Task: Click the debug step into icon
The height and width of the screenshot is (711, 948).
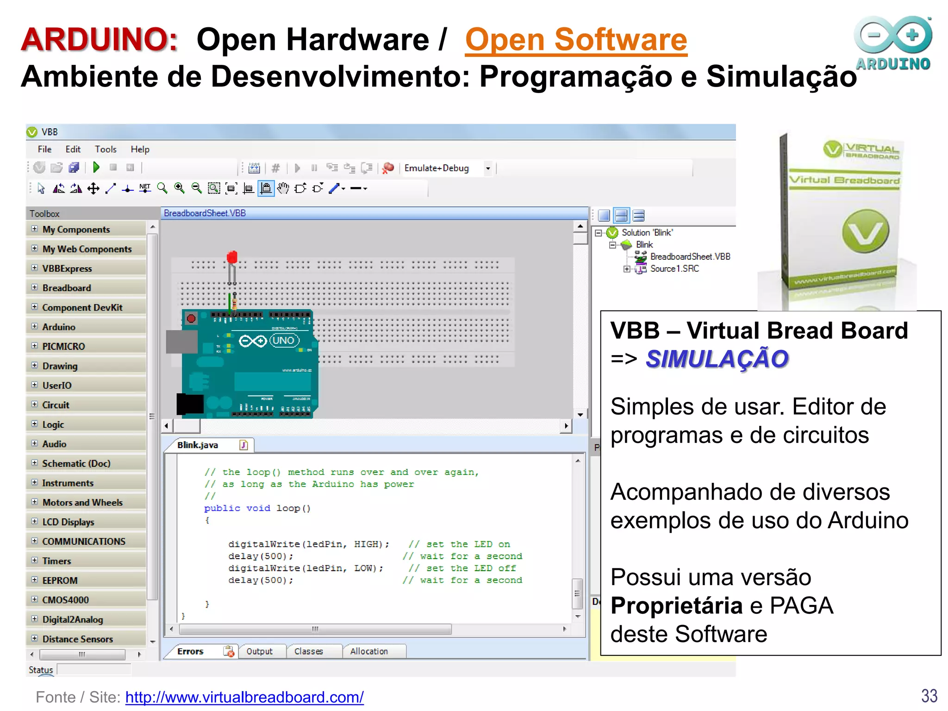Action: (x=332, y=168)
